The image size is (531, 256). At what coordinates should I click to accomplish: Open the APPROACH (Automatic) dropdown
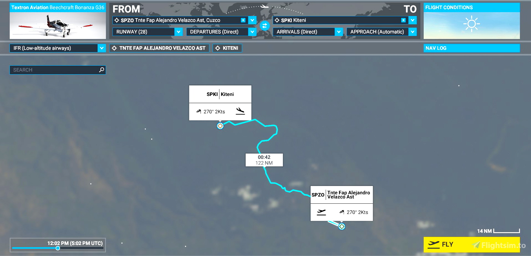click(x=382, y=32)
